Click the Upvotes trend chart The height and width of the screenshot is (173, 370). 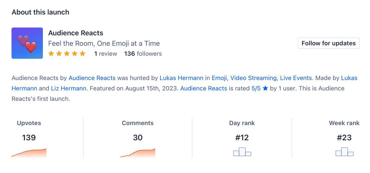(29, 153)
